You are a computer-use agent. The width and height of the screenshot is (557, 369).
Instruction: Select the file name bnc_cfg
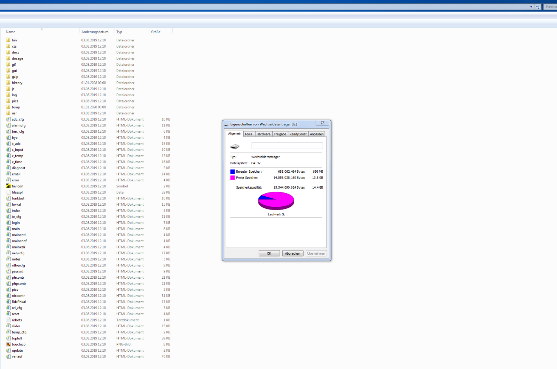18,131
